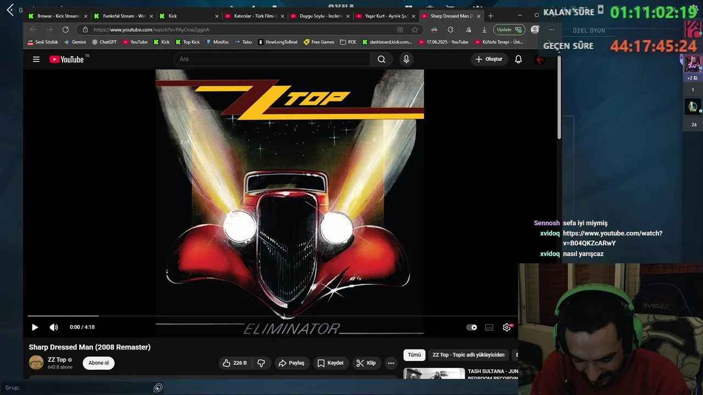This screenshot has width=703, height=395.
Task: Turn on subtitles in the player
Action: (x=489, y=328)
